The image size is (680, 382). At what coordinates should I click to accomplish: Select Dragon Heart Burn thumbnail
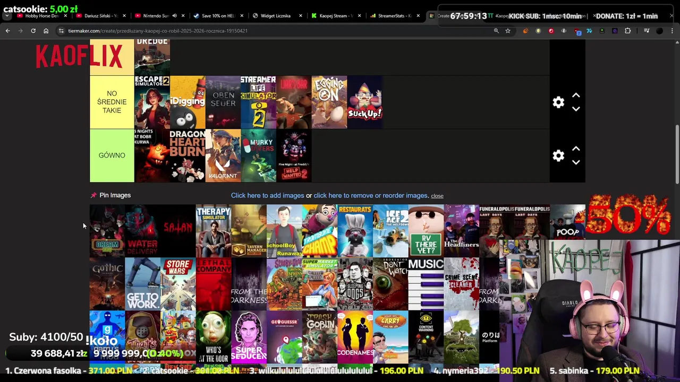point(188,155)
